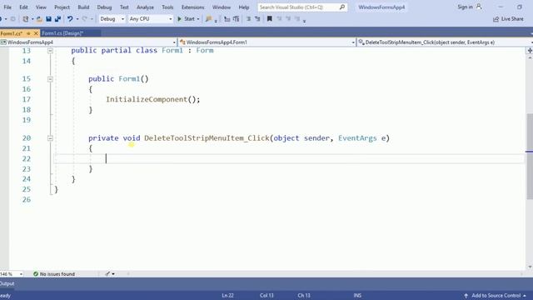Open the File menu
Viewport: 533px width, 300px height.
(x=7, y=7)
